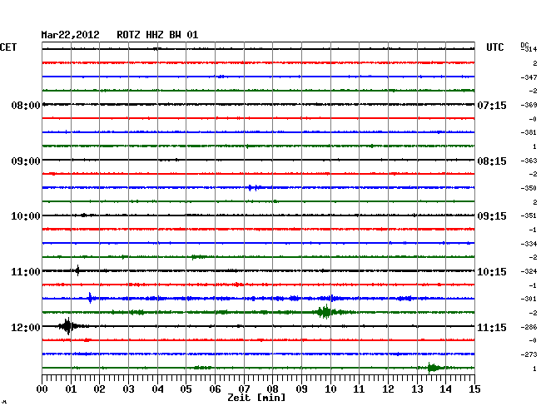Image resolution: width=541 pixels, height=411 pixels.
Task: Click the DC offset value -347
Action: pyautogui.click(x=529, y=77)
